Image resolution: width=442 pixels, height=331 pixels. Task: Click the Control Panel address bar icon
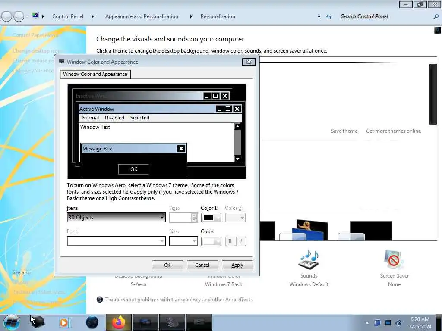tap(35, 16)
